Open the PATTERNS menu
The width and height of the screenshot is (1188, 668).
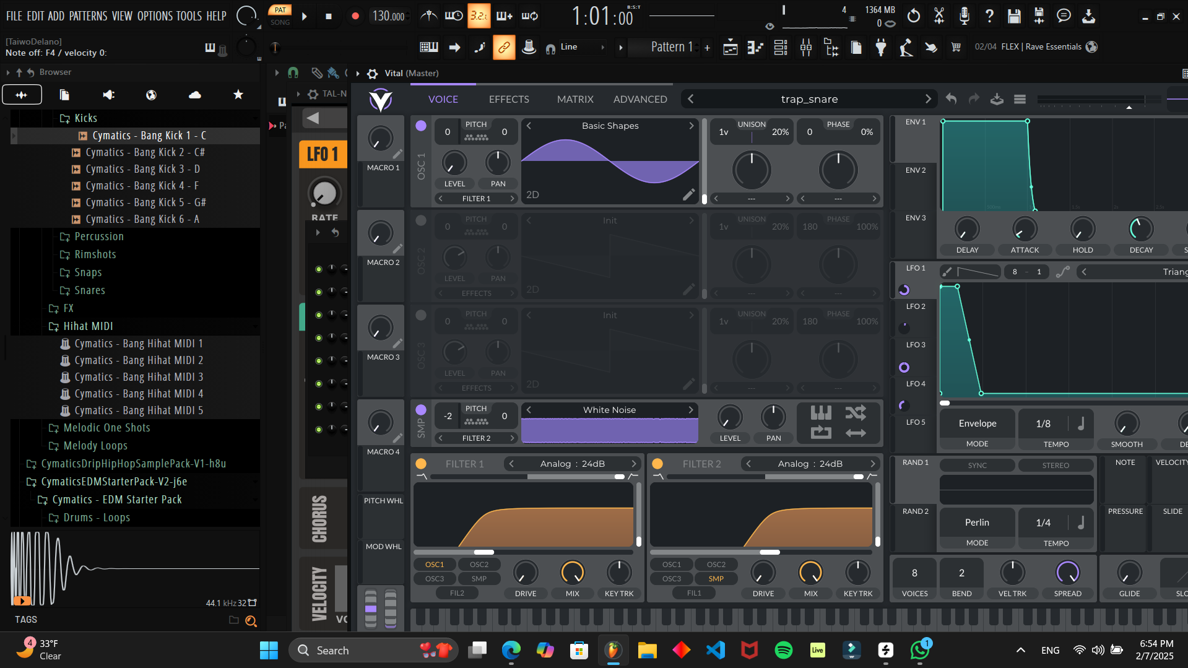click(88, 16)
